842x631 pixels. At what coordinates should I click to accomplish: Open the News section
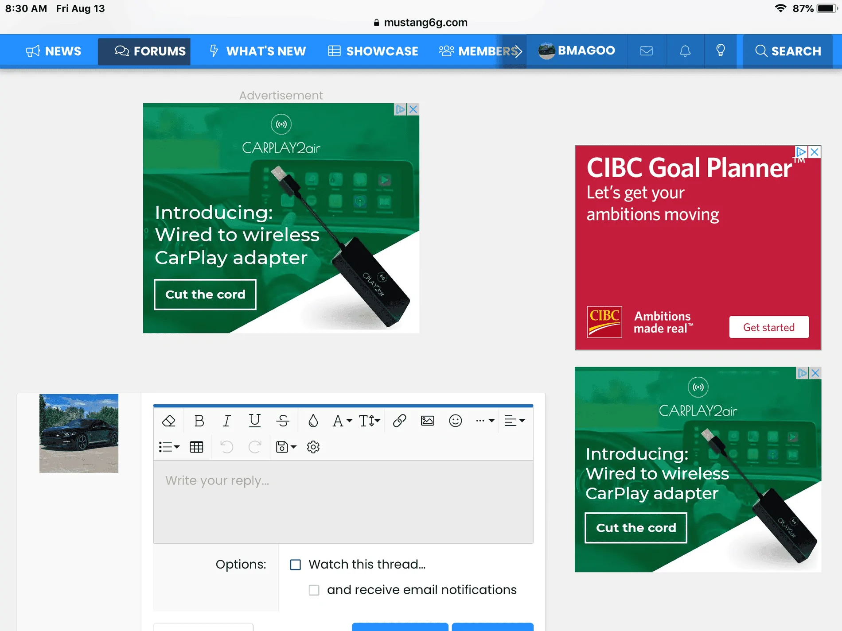pos(54,51)
